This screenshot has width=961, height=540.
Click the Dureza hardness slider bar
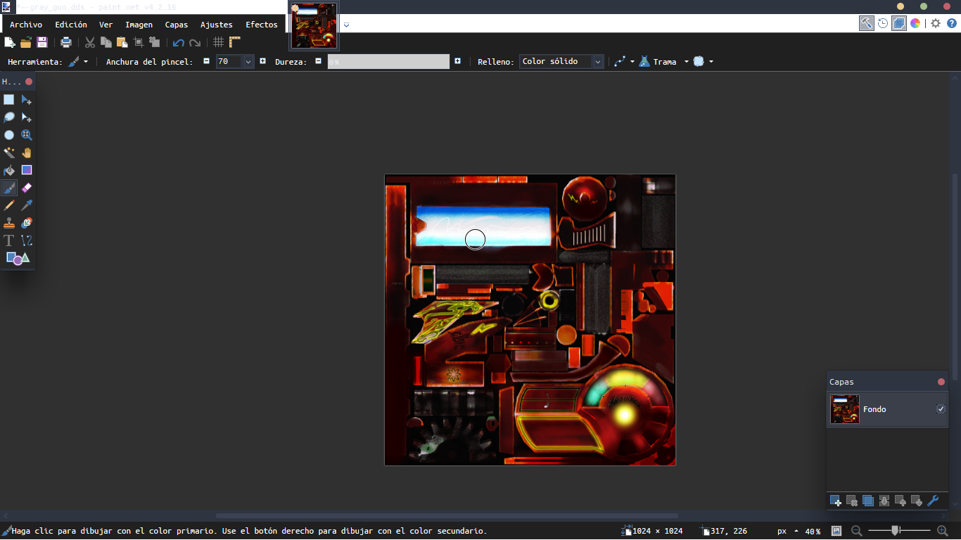[x=388, y=62]
